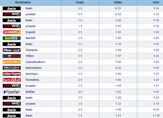Viewport: 163px width, 118px height.
Task: Open the Pinnacle logo image
Action: tap(12, 50)
